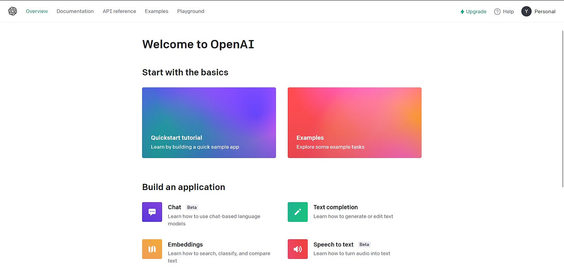The image size is (564, 276).
Task: Click 'Learn how to turn audio into text'
Action: (352, 254)
